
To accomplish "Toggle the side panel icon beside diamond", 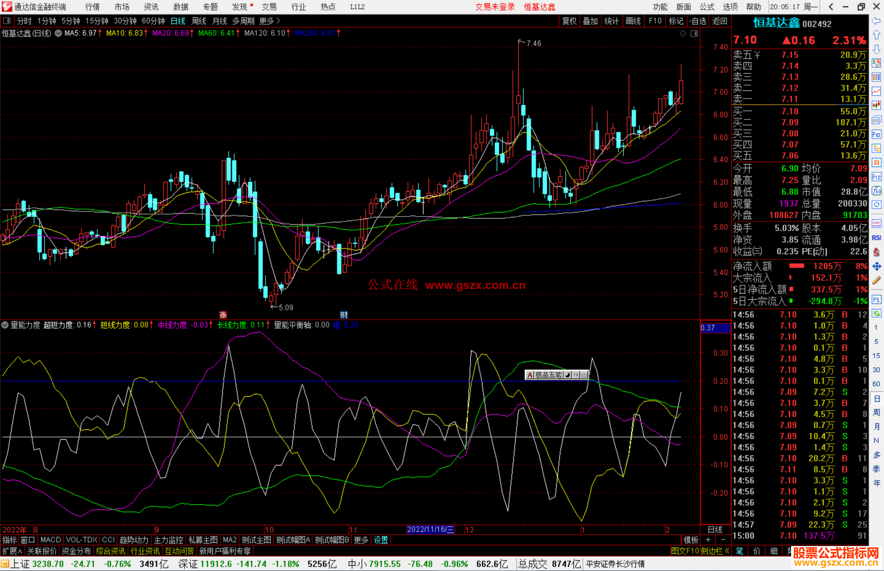I will tap(694, 34).
